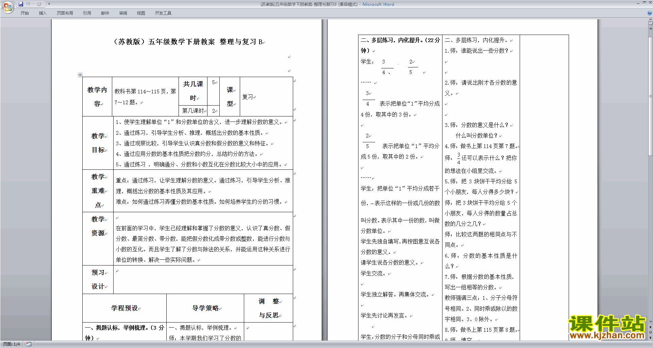Click the table move handle
Screen dimensions: 653x348
click(x=80, y=75)
